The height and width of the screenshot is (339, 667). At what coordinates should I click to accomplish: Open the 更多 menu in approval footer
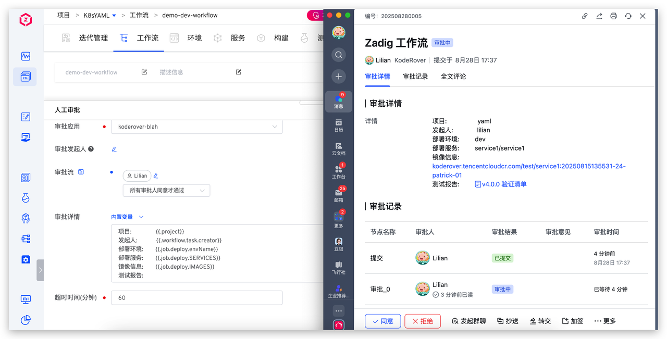click(x=605, y=321)
